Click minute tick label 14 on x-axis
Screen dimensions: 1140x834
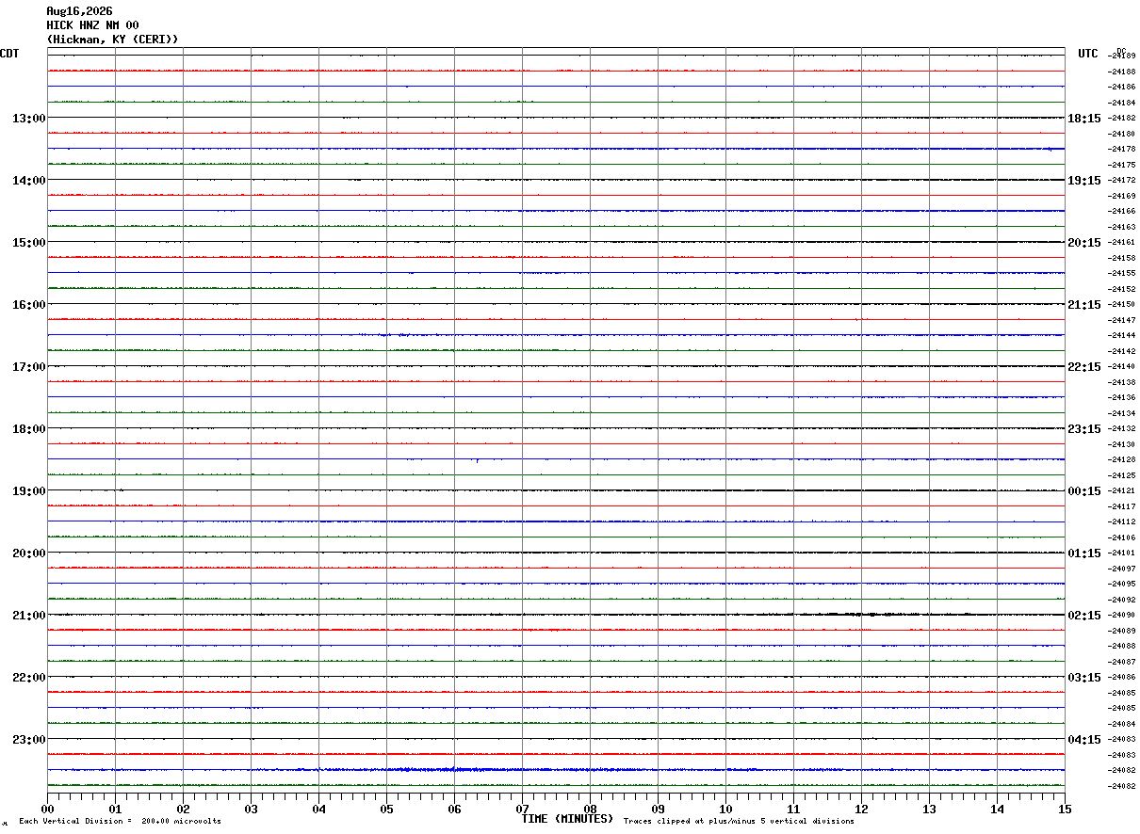point(997,809)
